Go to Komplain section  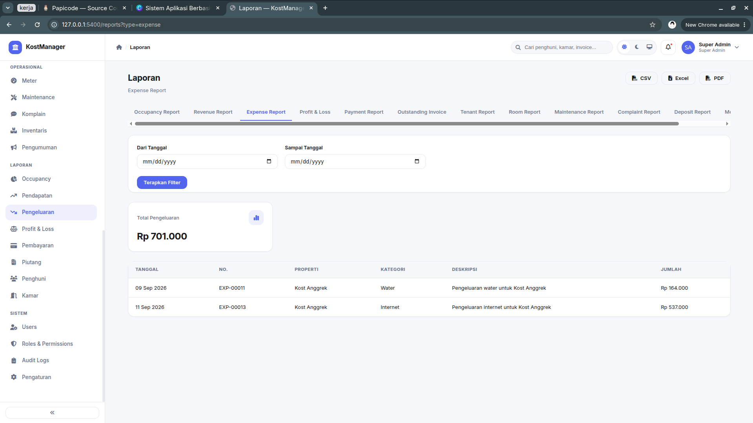(51, 114)
